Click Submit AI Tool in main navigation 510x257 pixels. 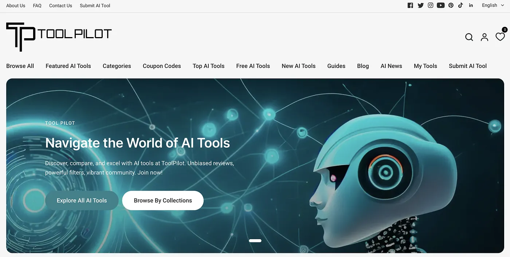[x=468, y=66]
